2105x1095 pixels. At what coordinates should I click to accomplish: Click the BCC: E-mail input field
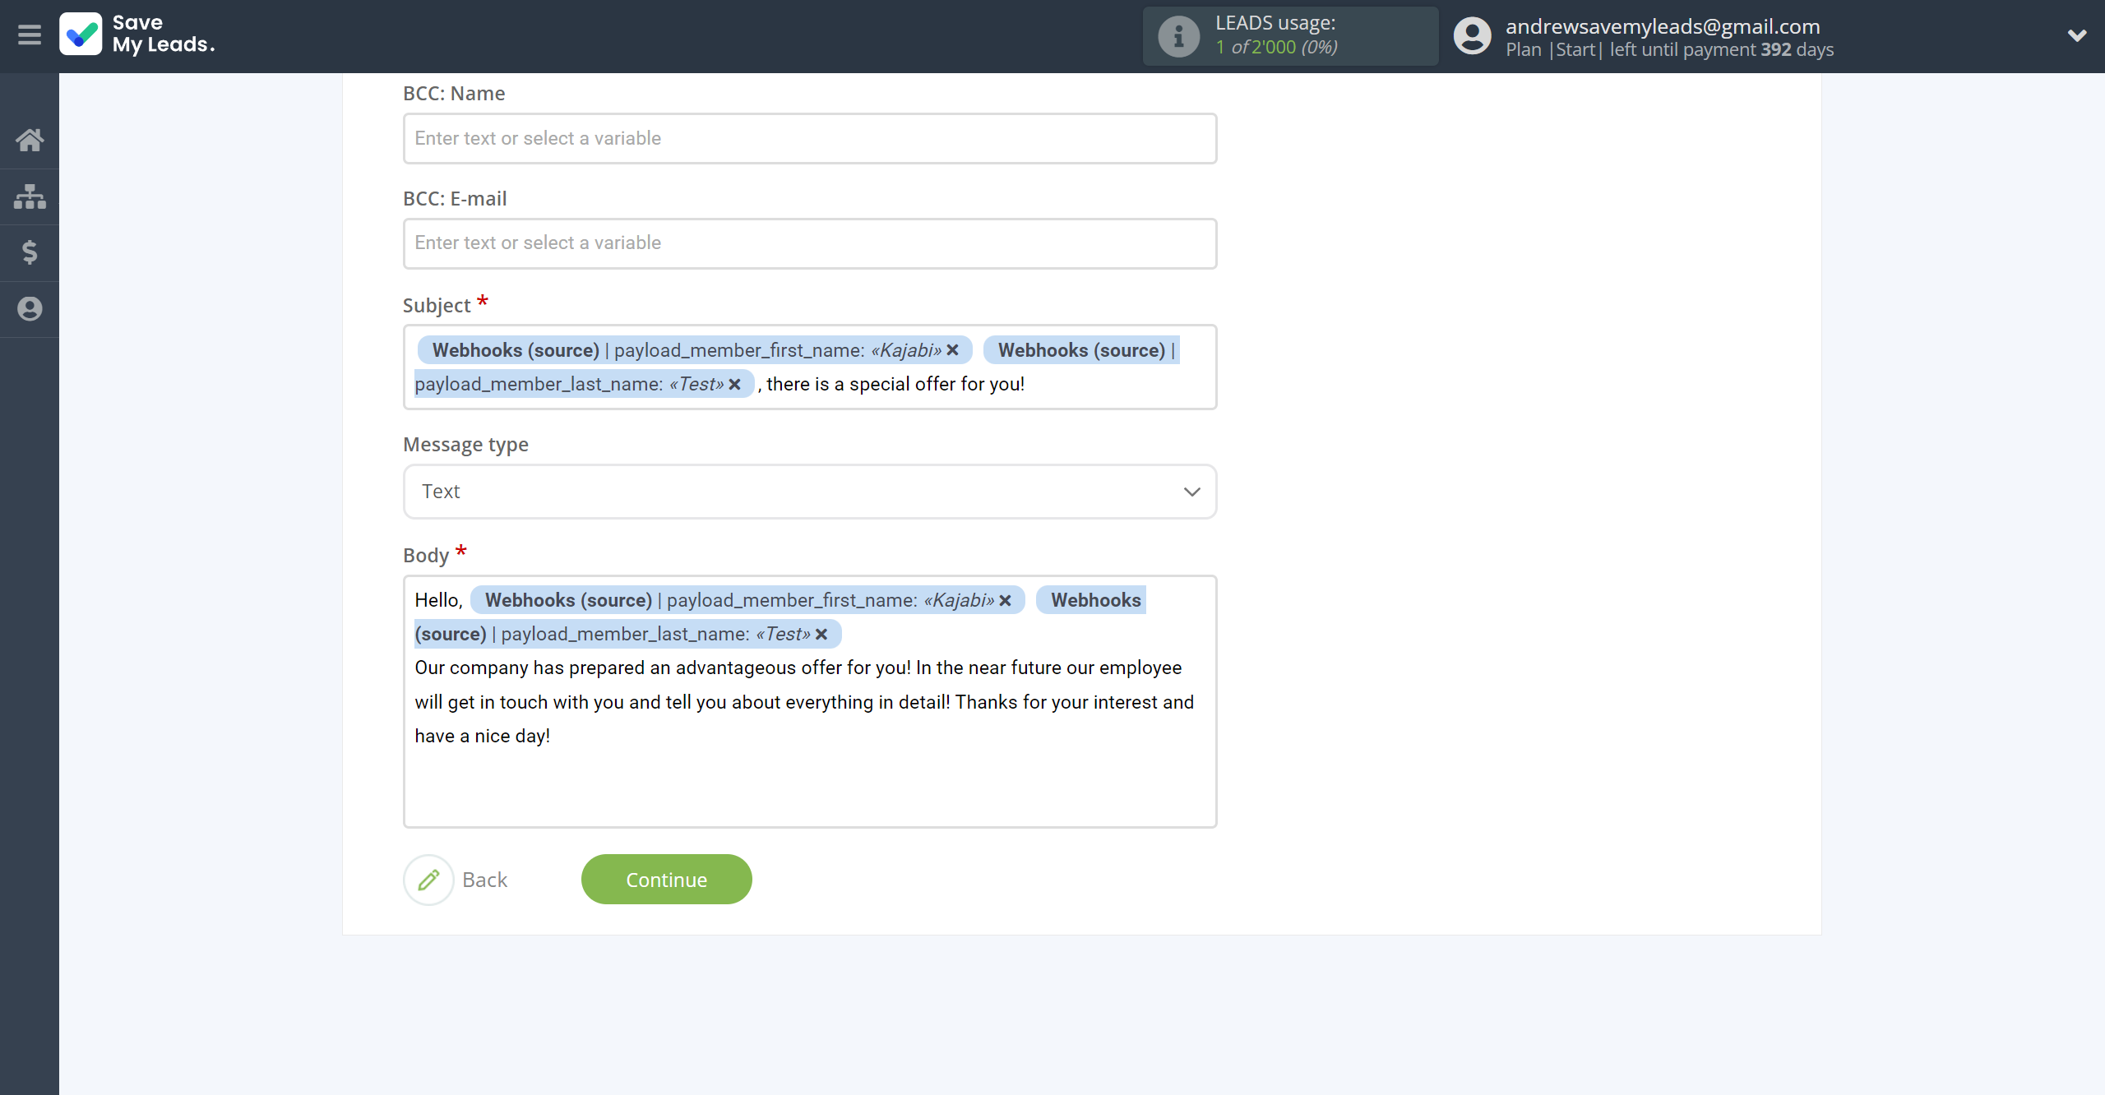(x=810, y=243)
